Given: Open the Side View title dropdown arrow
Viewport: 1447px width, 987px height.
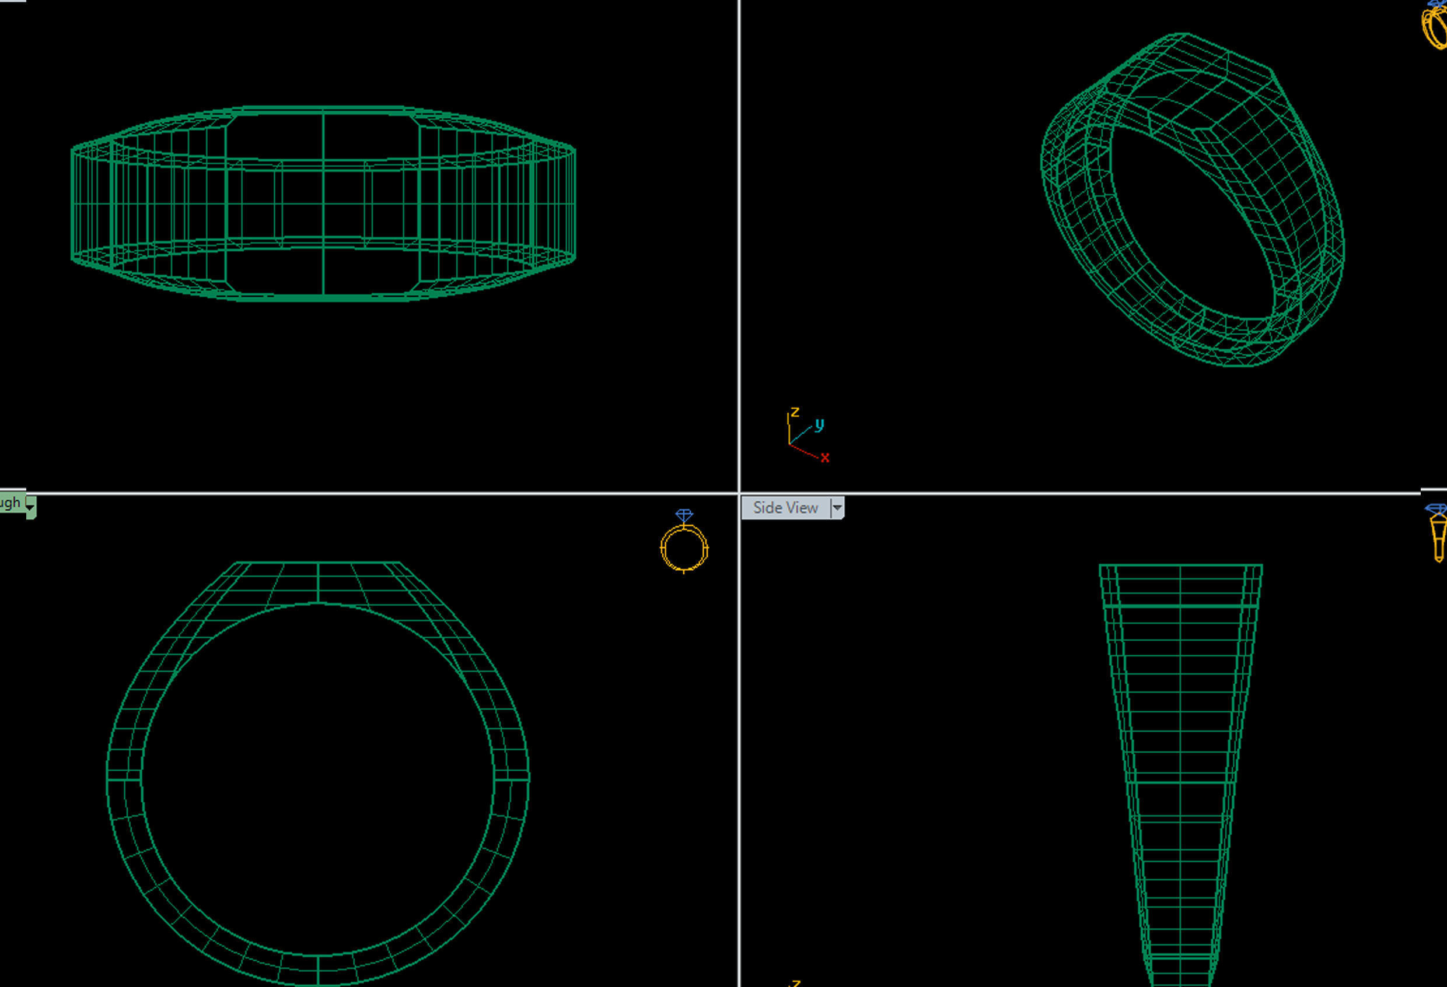Looking at the screenshot, I should point(837,508).
